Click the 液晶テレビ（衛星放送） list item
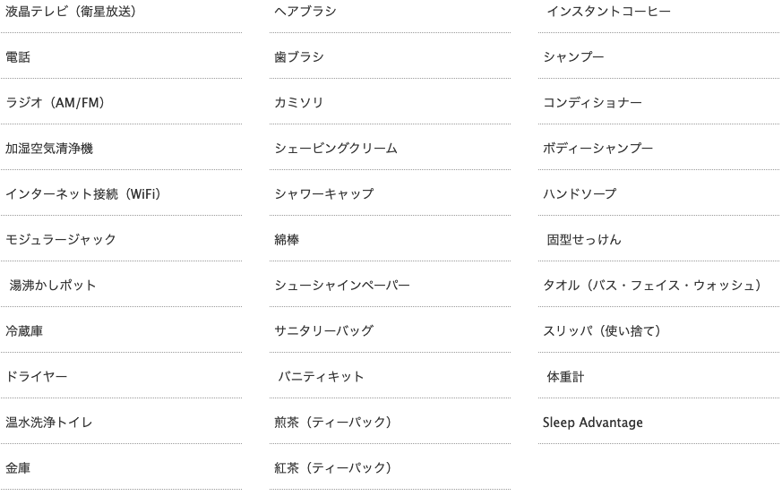The image size is (782, 496). click(71, 12)
